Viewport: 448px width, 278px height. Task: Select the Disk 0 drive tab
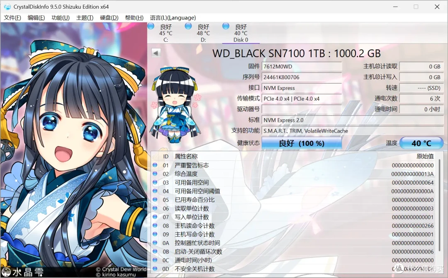[241, 33]
